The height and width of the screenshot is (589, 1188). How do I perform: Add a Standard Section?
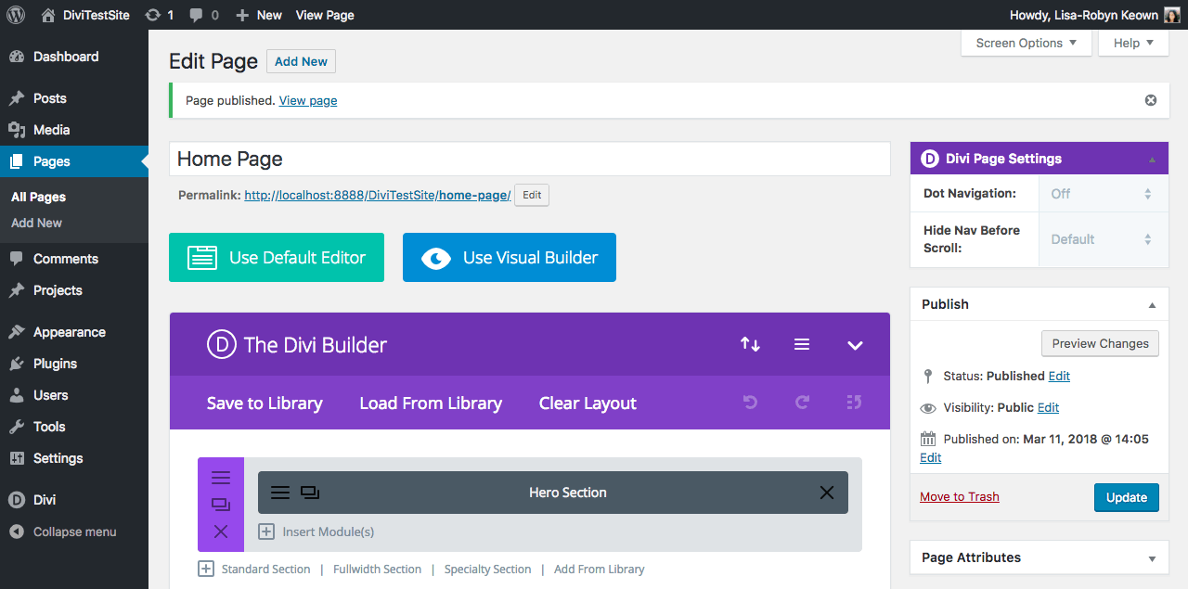(x=255, y=570)
